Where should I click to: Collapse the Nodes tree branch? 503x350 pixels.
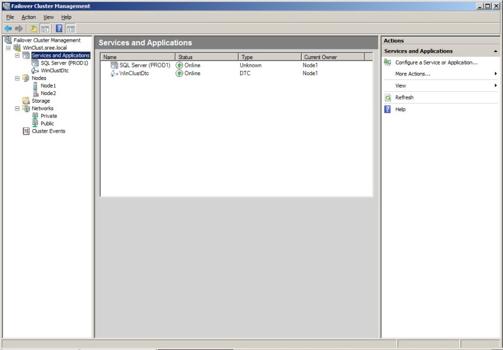pos(17,78)
